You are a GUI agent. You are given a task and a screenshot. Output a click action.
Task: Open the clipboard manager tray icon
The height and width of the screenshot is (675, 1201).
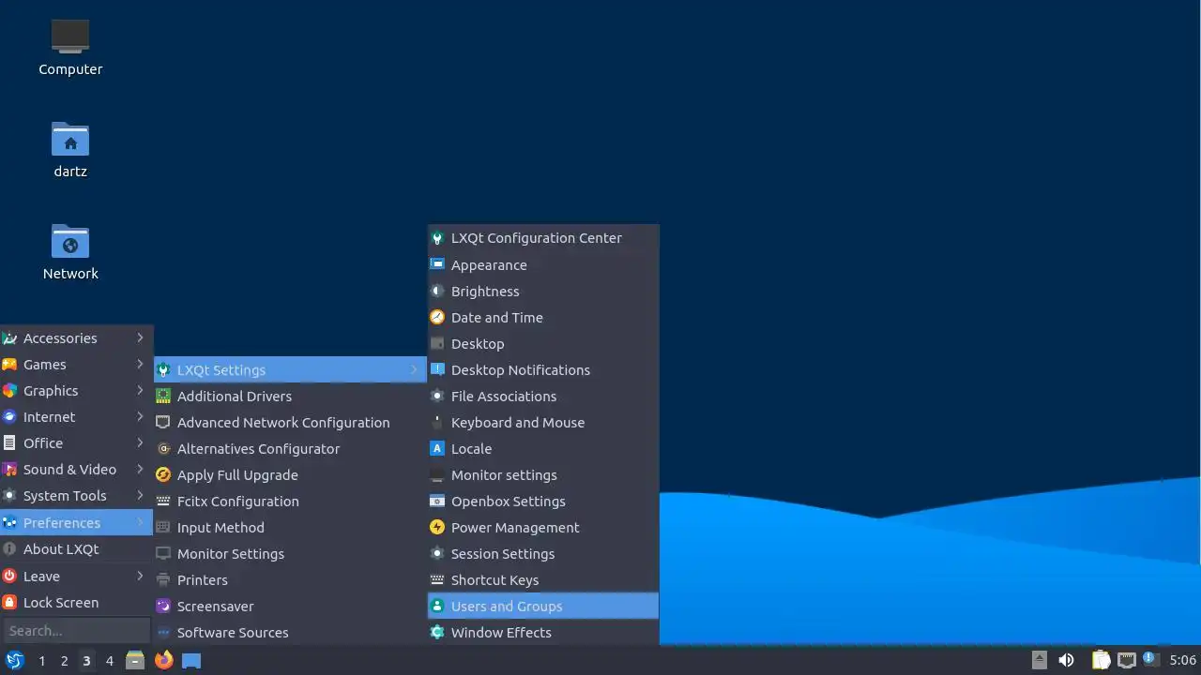tap(1101, 660)
